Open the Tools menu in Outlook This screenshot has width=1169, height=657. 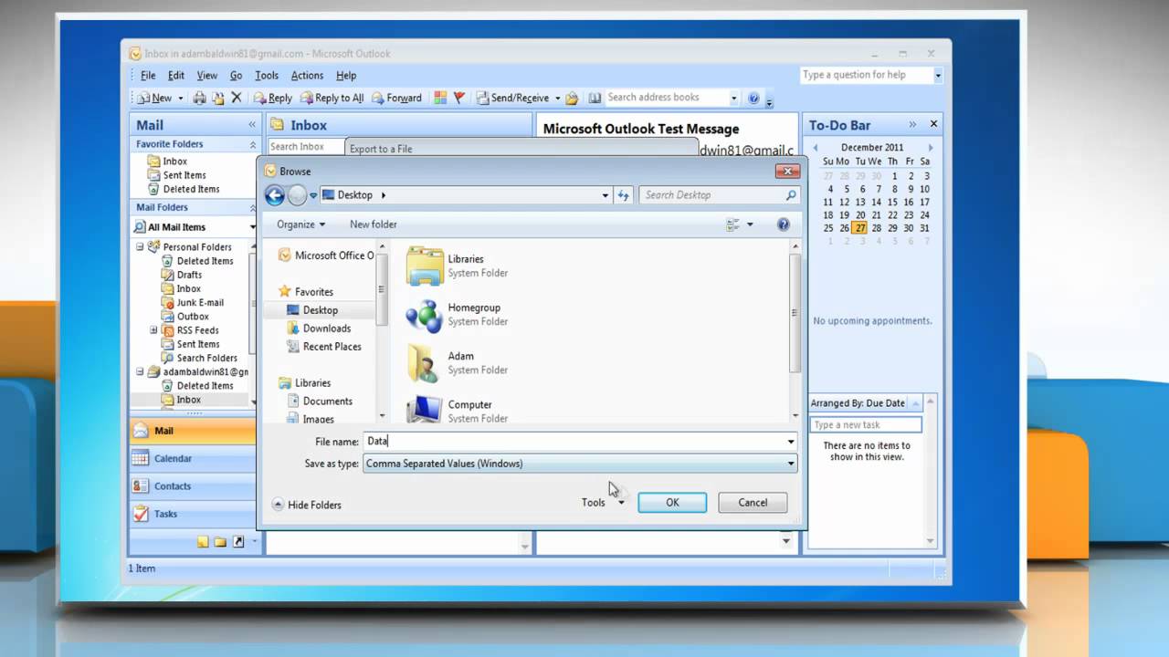(x=267, y=76)
